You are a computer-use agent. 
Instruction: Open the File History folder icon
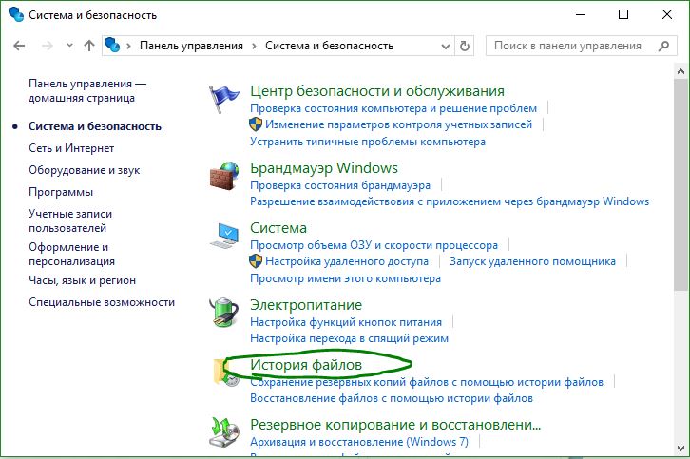[x=225, y=373]
